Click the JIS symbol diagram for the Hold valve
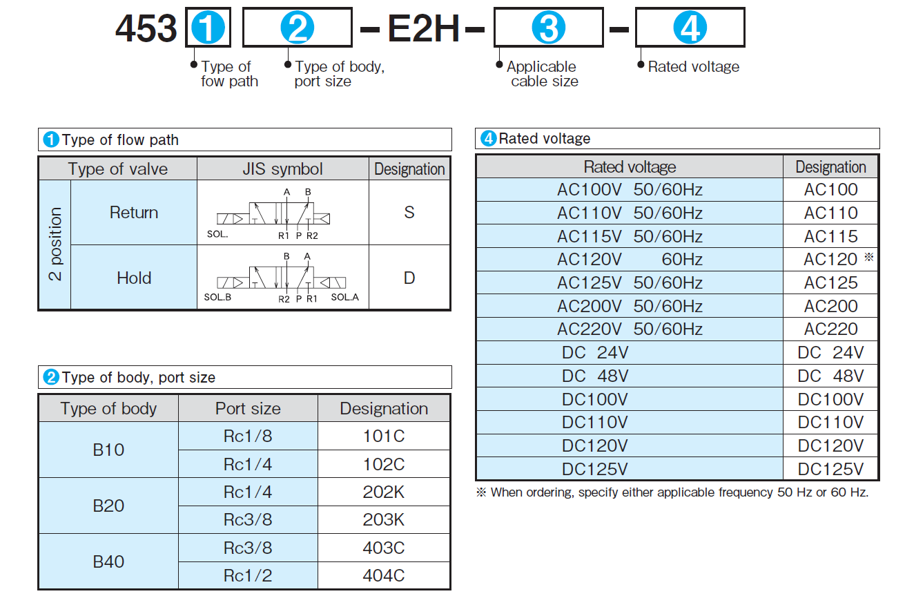 tap(282, 278)
